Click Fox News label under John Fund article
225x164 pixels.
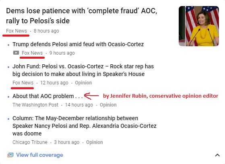click(x=23, y=83)
